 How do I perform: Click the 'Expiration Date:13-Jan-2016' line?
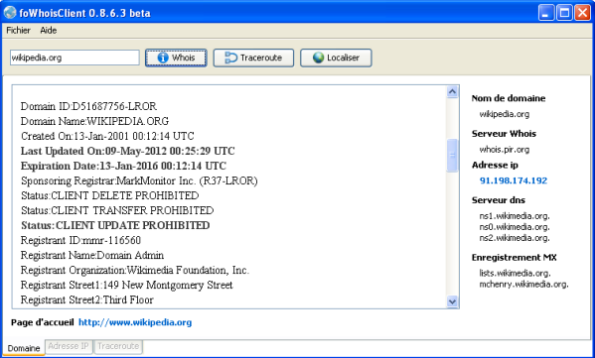(x=123, y=166)
